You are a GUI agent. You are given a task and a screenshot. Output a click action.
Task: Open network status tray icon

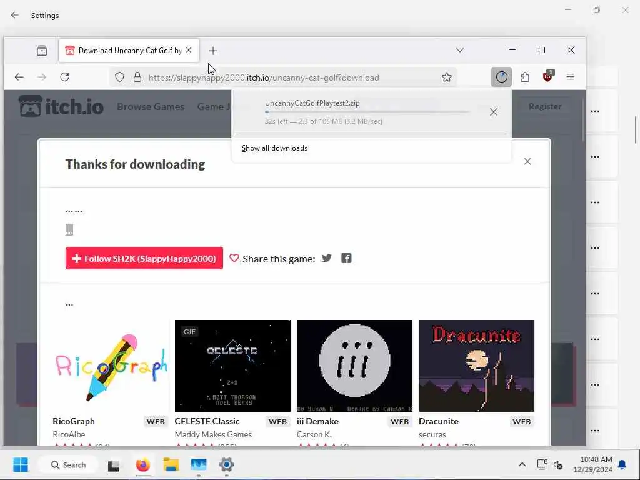tap(542, 464)
